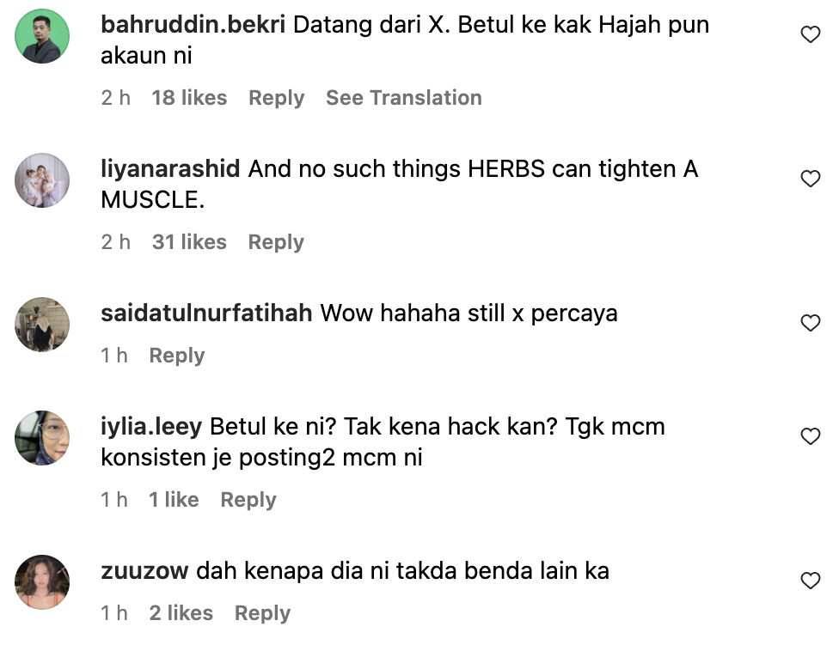
Task: Reply to iylia.leey's comment
Action: (248, 500)
